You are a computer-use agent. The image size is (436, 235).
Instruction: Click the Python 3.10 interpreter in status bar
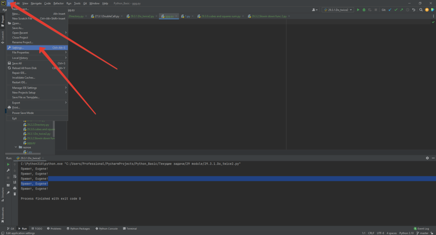406,233
